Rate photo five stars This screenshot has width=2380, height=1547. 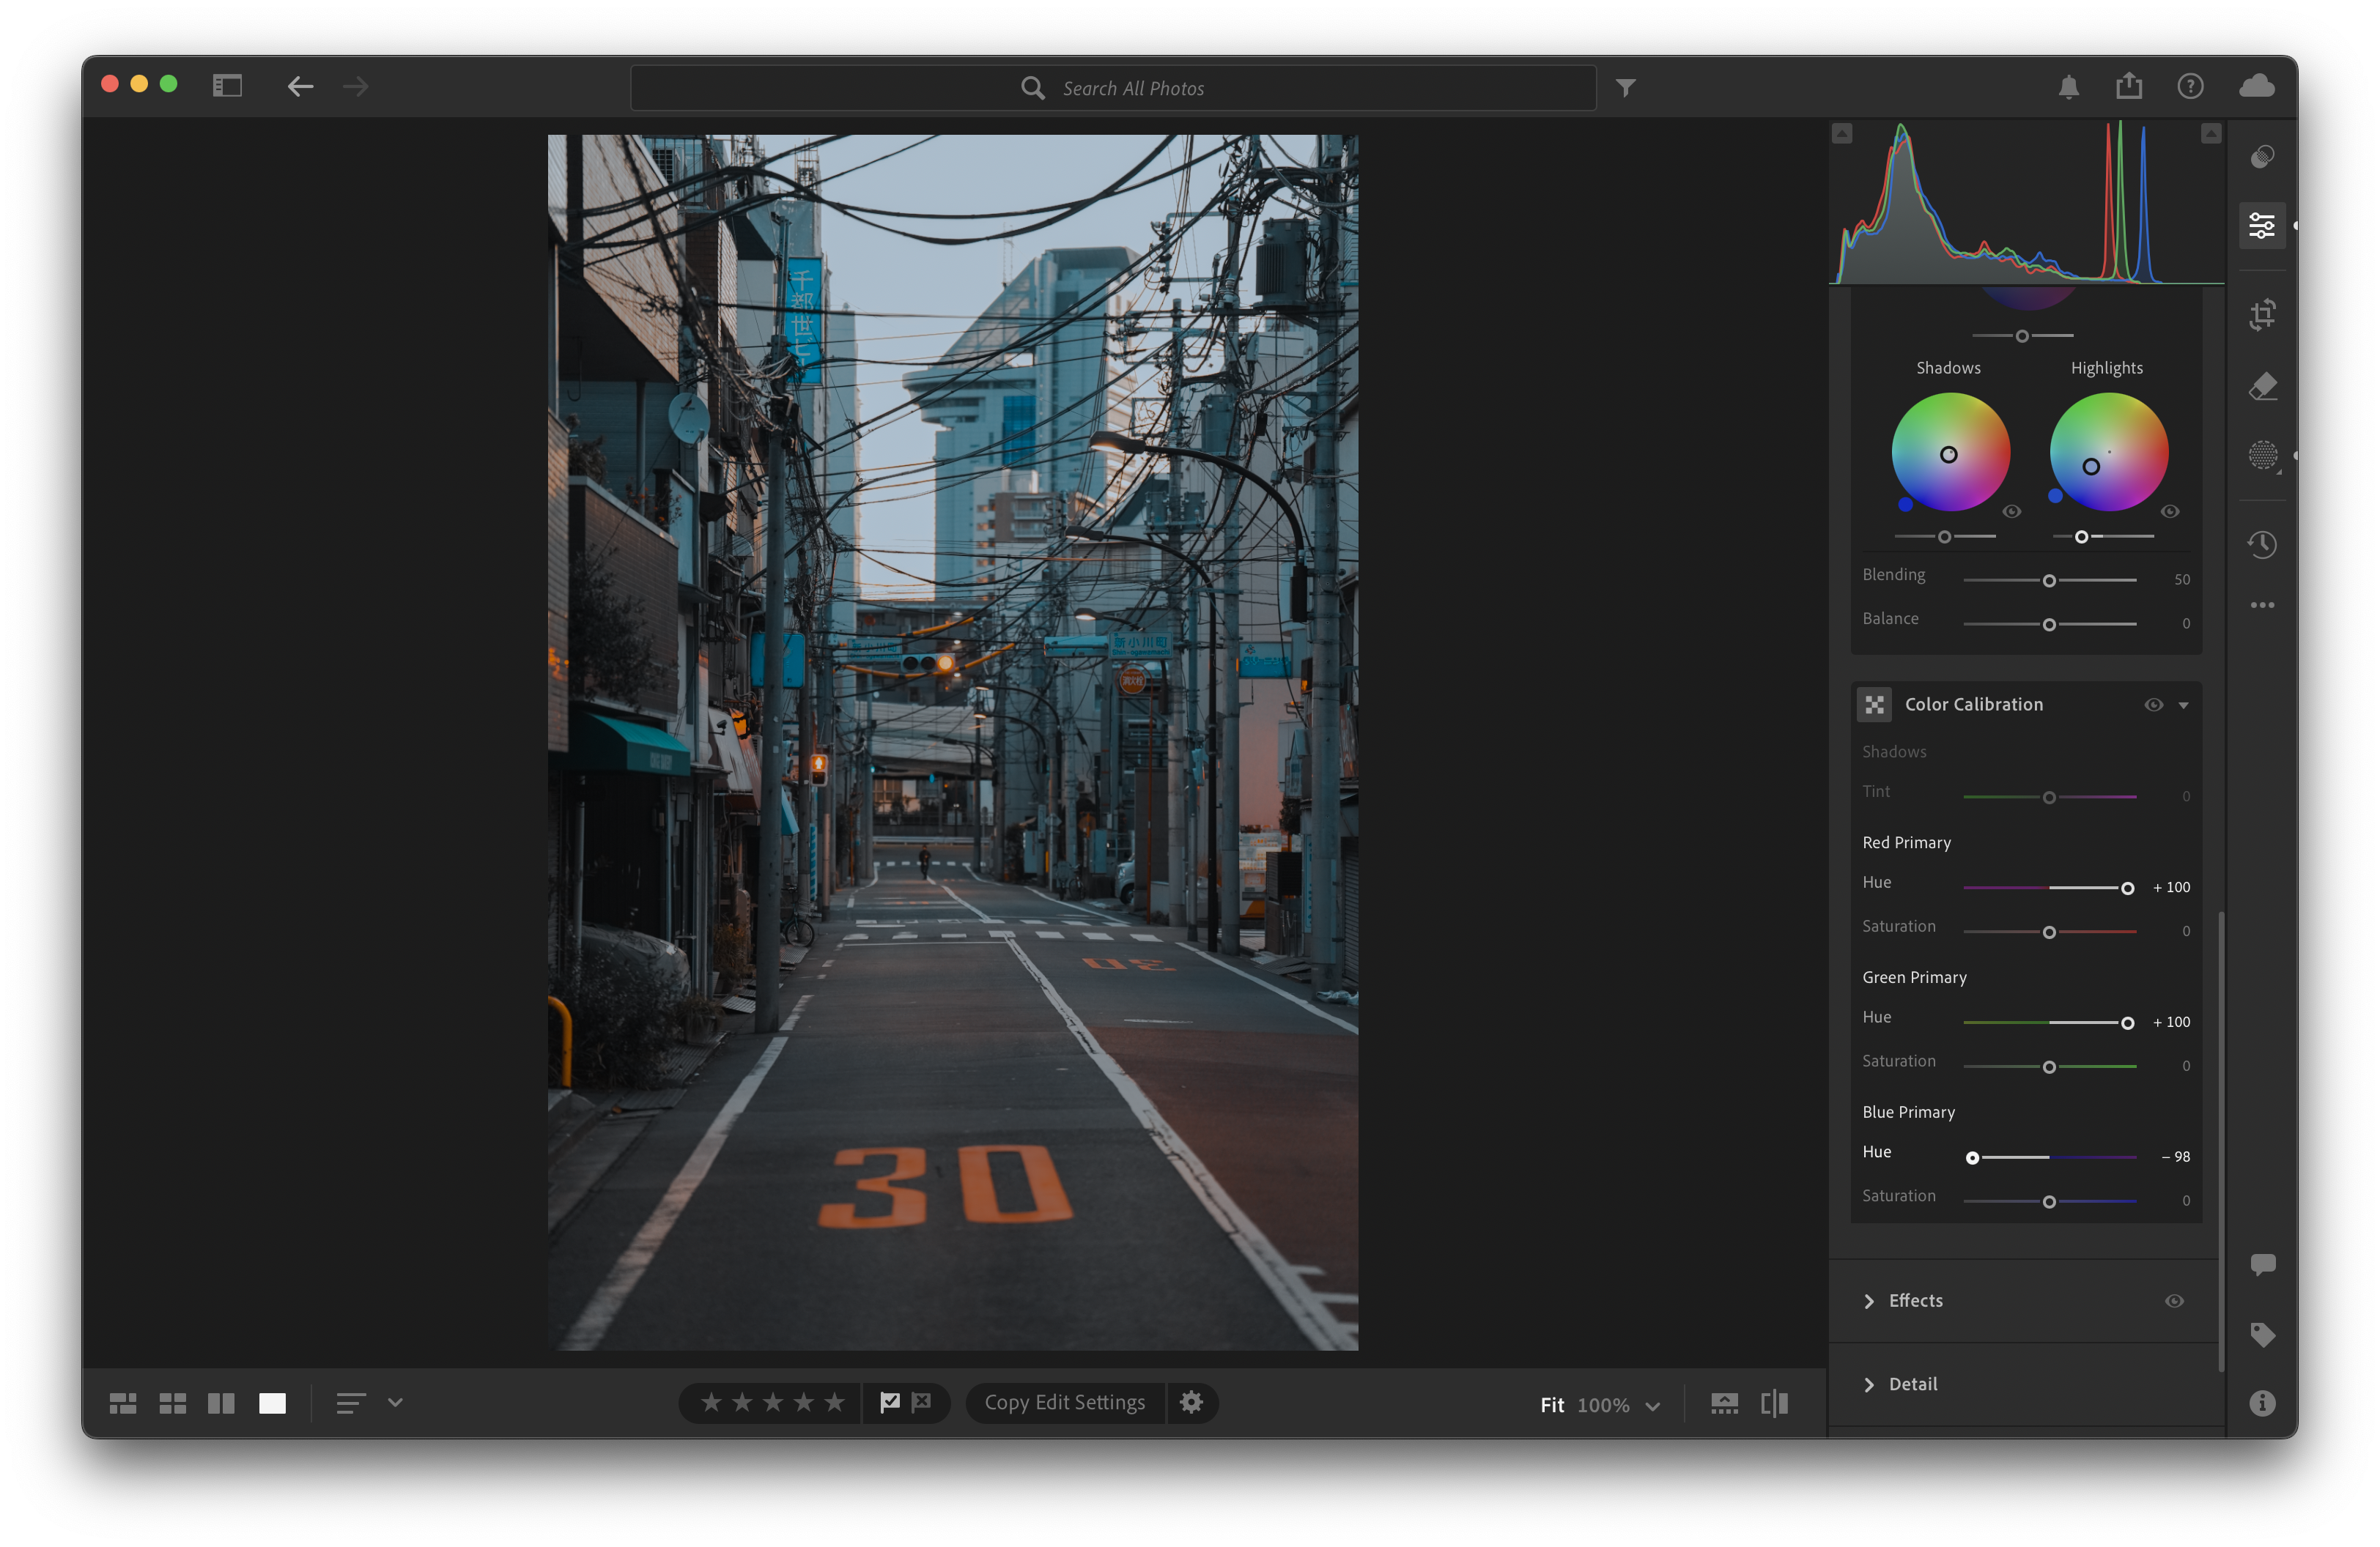(x=834, y=1402)
